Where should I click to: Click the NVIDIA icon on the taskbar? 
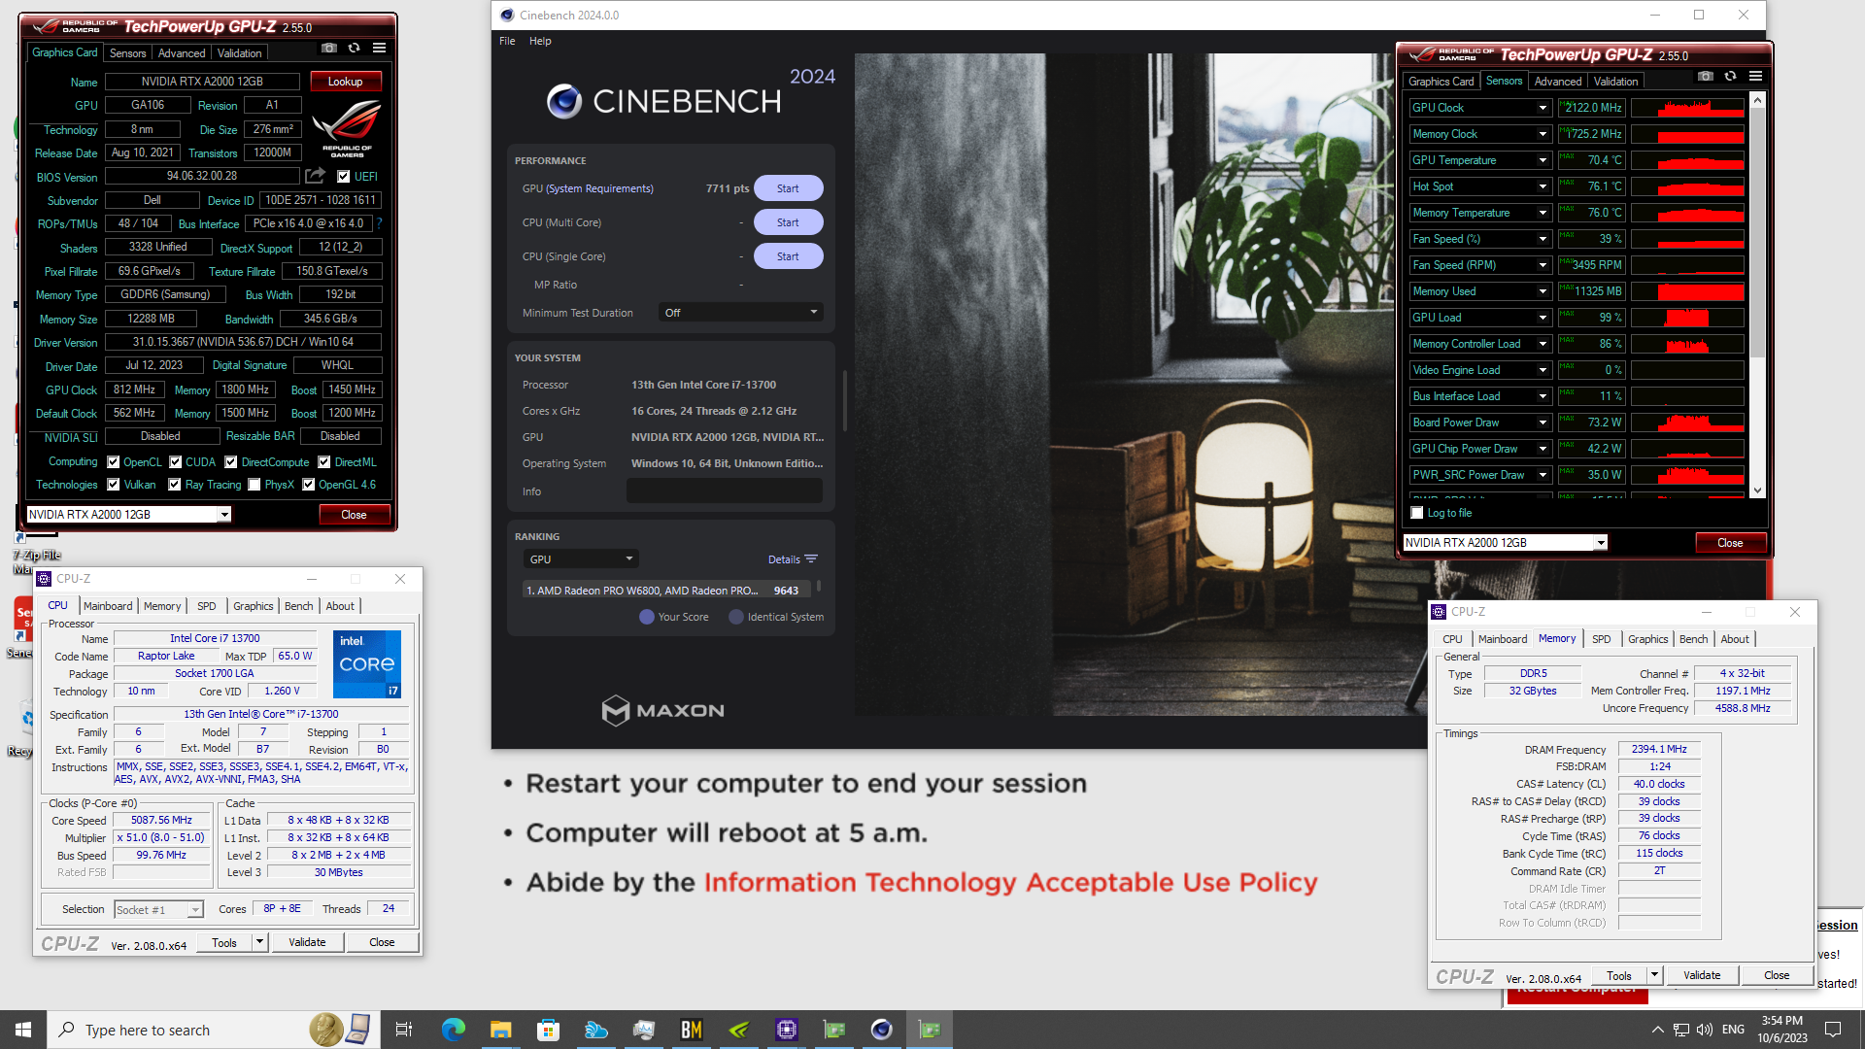point(739,1030)
